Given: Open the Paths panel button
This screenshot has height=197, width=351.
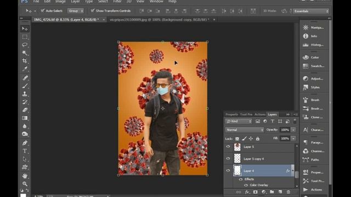Looking at the screenshot, I should pos(314,160).
